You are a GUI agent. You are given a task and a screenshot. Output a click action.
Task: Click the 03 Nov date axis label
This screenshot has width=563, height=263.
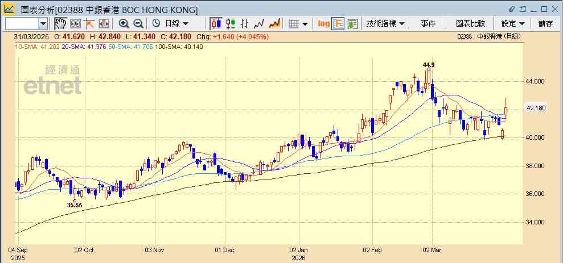click(x=155, y=250)
